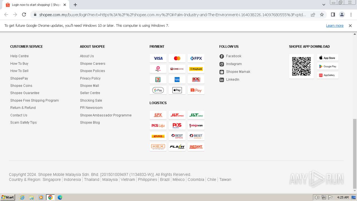Click the FPX payment icon
The image size is (357, 201).
196,58
